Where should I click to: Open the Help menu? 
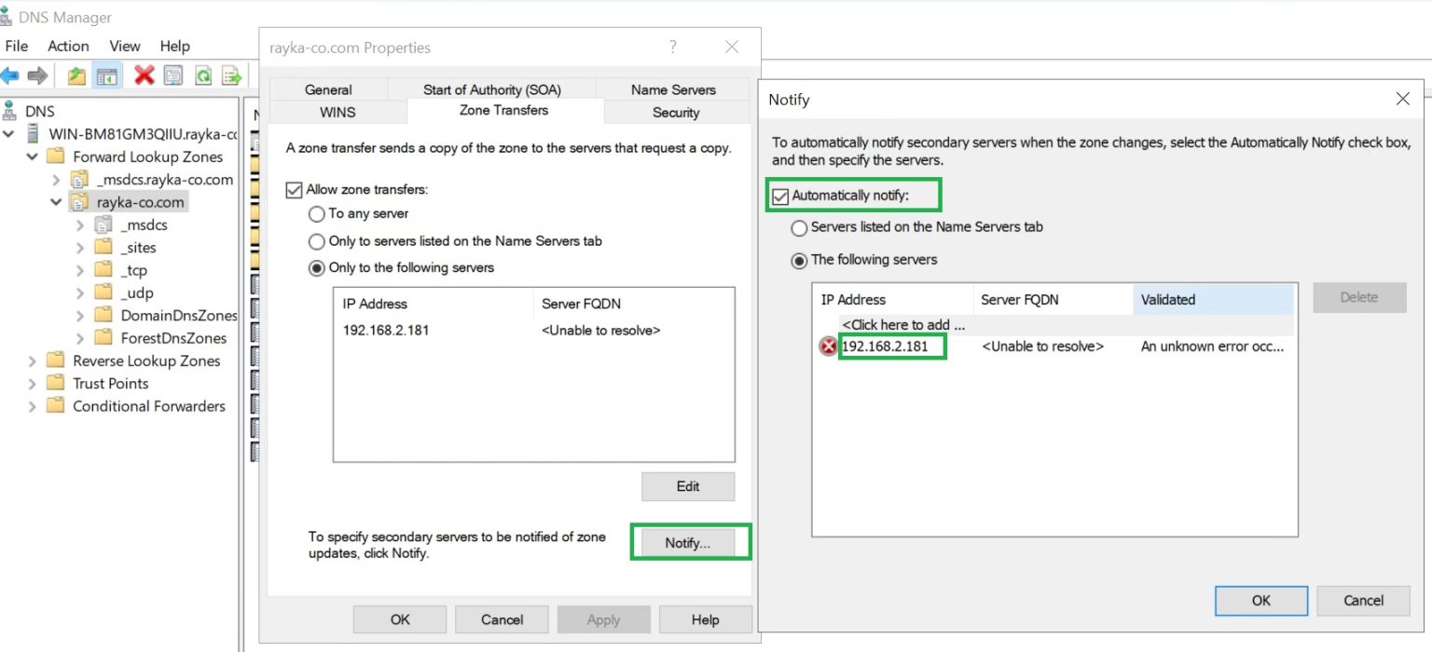click(x=174, y=46)
